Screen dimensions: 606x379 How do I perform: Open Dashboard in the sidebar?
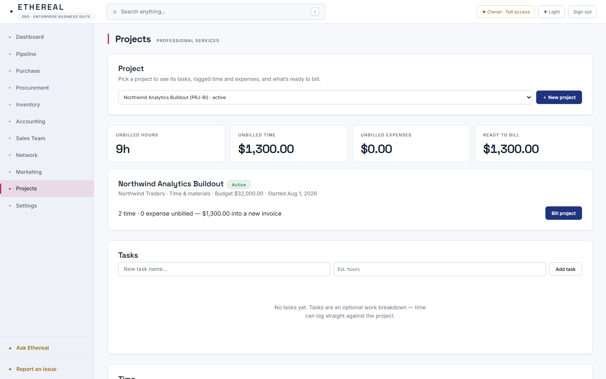pyautogui.click(x=47, y=37)
